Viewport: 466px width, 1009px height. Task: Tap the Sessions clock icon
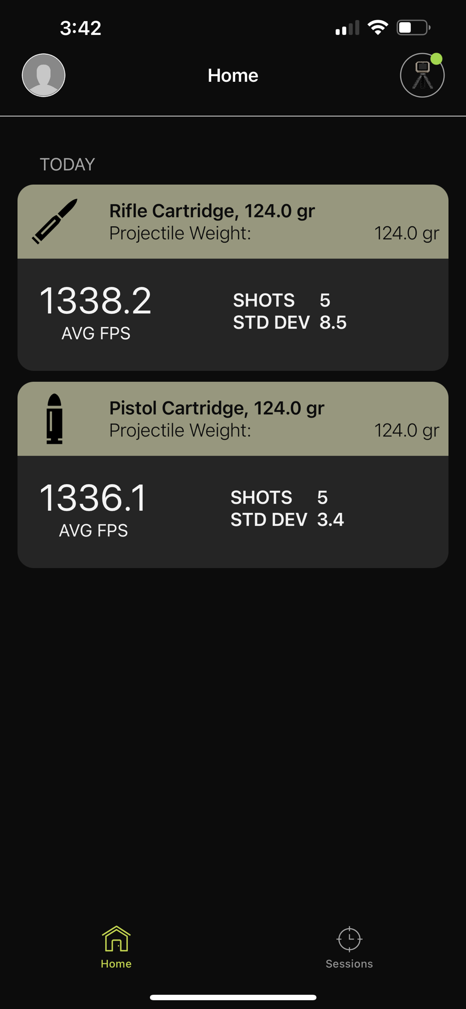click(349, 939)
